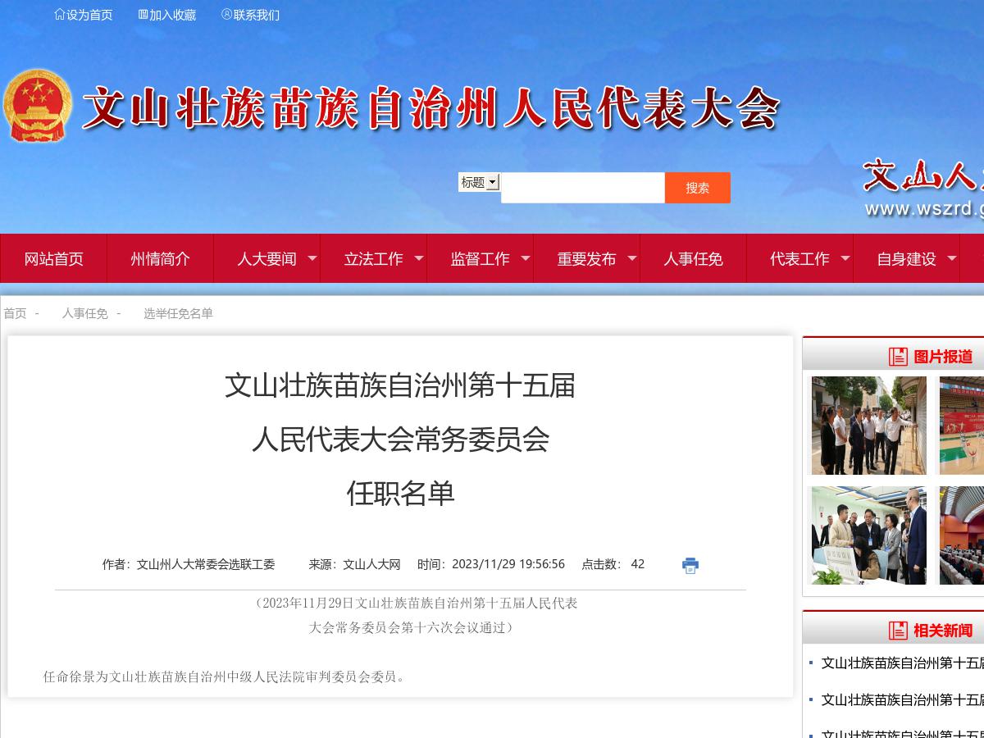This screenshot has width=984, height=738.
Task: Select the 人事任免 menu item
Action: pos(693,258)
